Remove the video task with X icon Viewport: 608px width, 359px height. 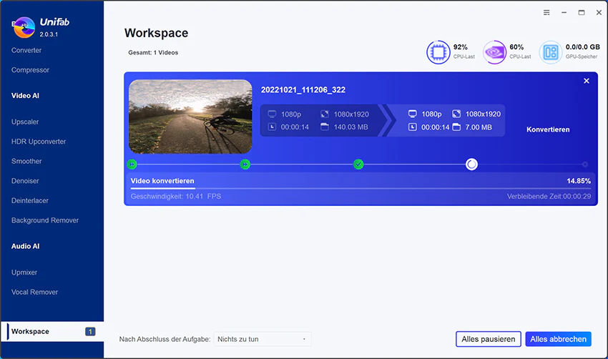point(587,81)
